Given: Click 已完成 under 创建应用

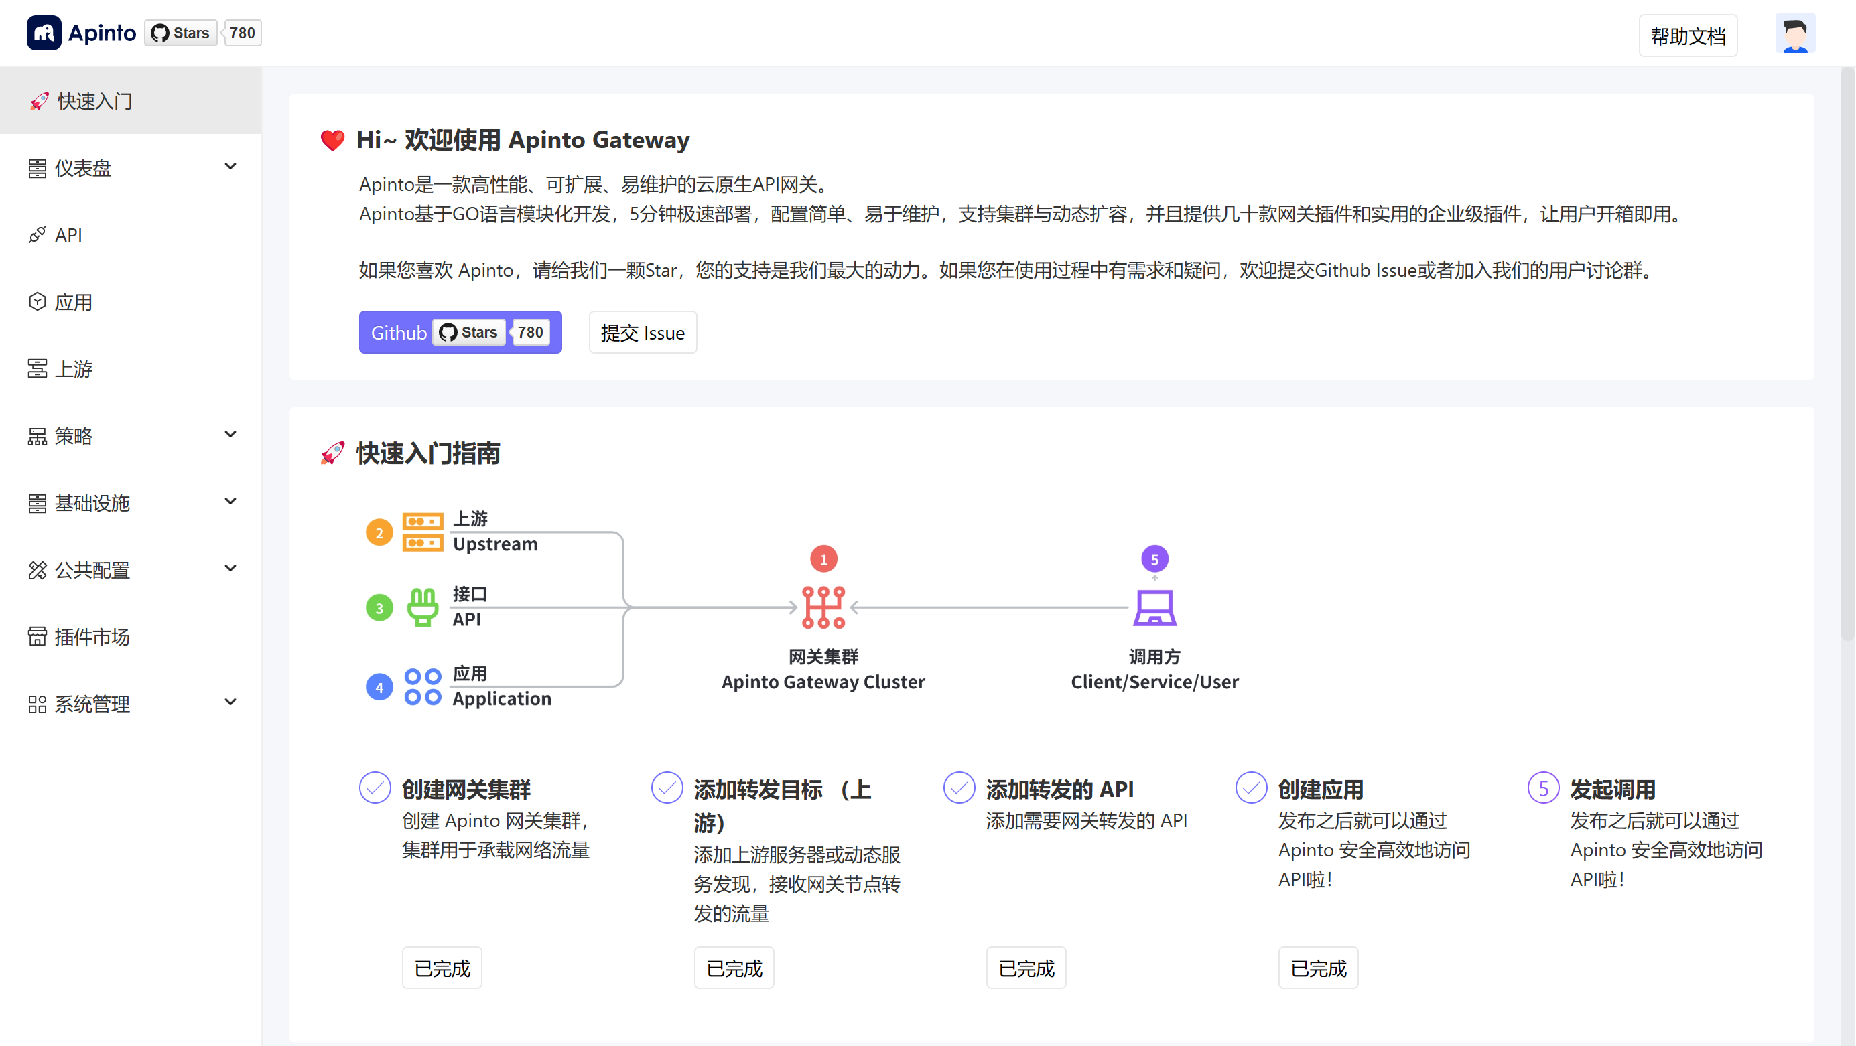Looking at the screenshot, I should (1319, 968).
